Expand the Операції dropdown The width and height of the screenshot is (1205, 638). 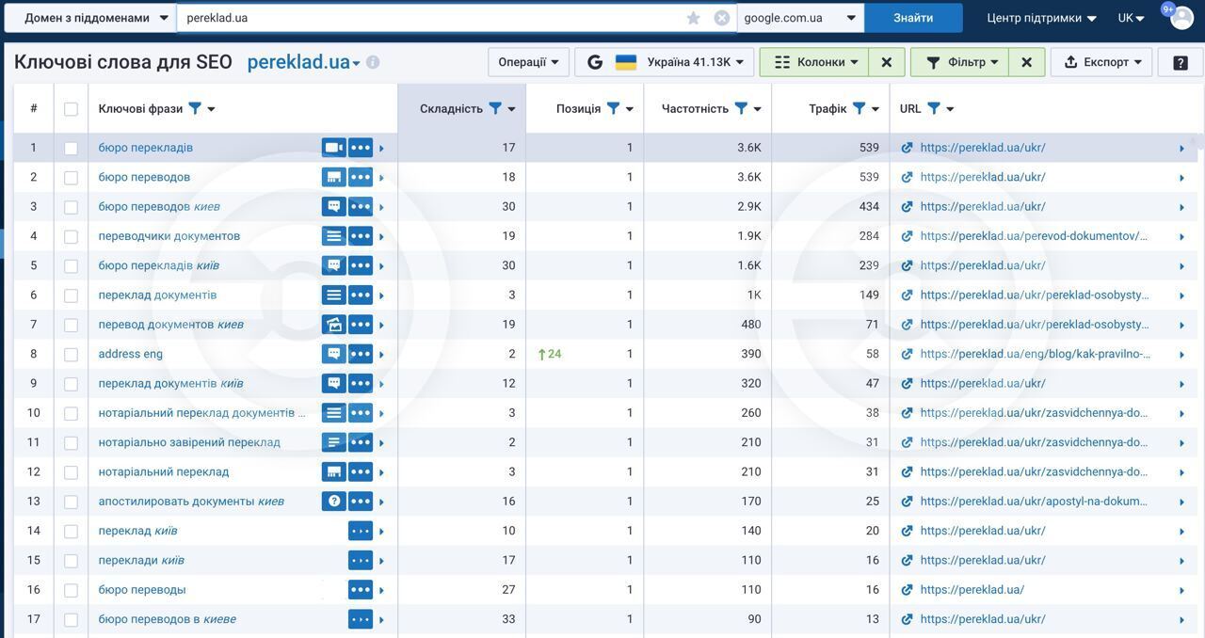pos(528,62)
